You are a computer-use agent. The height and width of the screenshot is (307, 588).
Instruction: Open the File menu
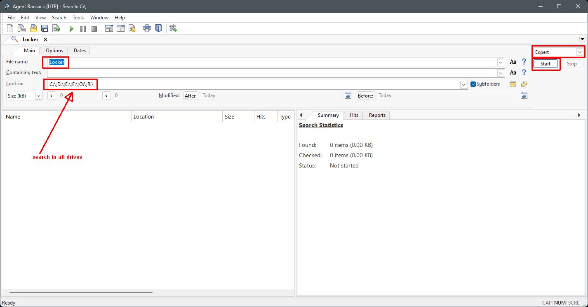tap(11, 18)
